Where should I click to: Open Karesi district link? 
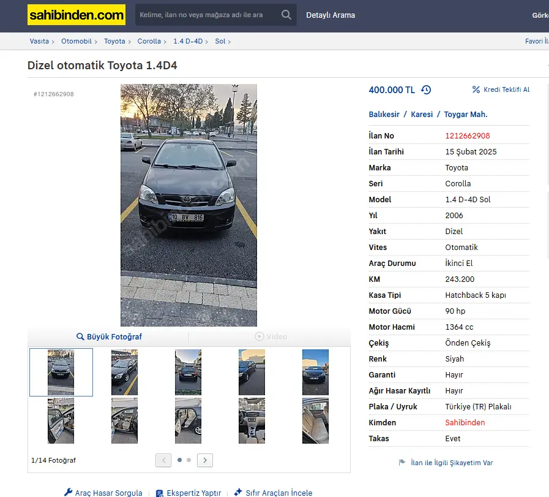pyautogui.click(x=422, y=114)
